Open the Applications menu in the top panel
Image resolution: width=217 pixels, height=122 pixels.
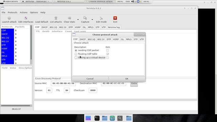point(10,1)
